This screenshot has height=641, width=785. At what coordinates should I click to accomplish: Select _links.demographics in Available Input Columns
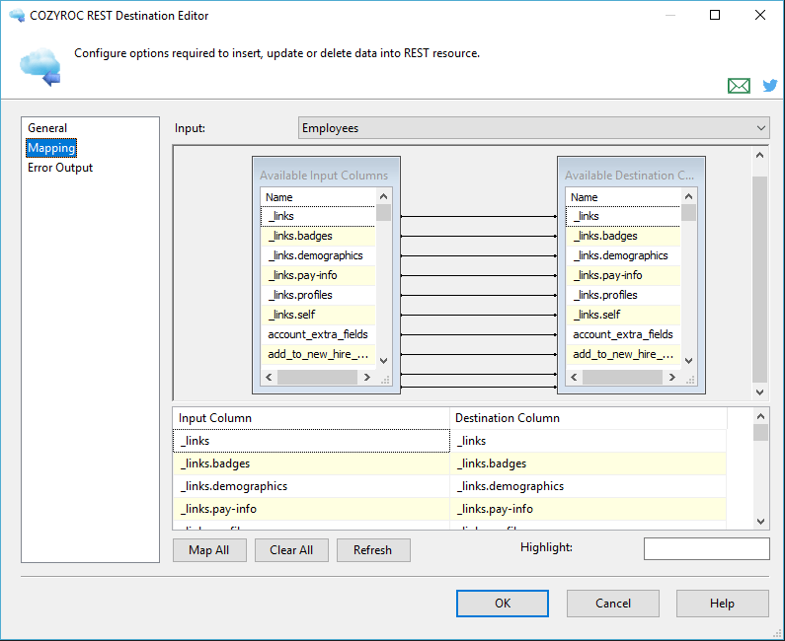318,255
